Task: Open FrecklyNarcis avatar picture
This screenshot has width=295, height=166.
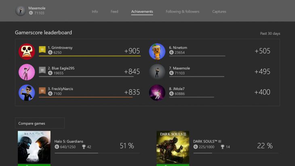Action: [27, 92]
